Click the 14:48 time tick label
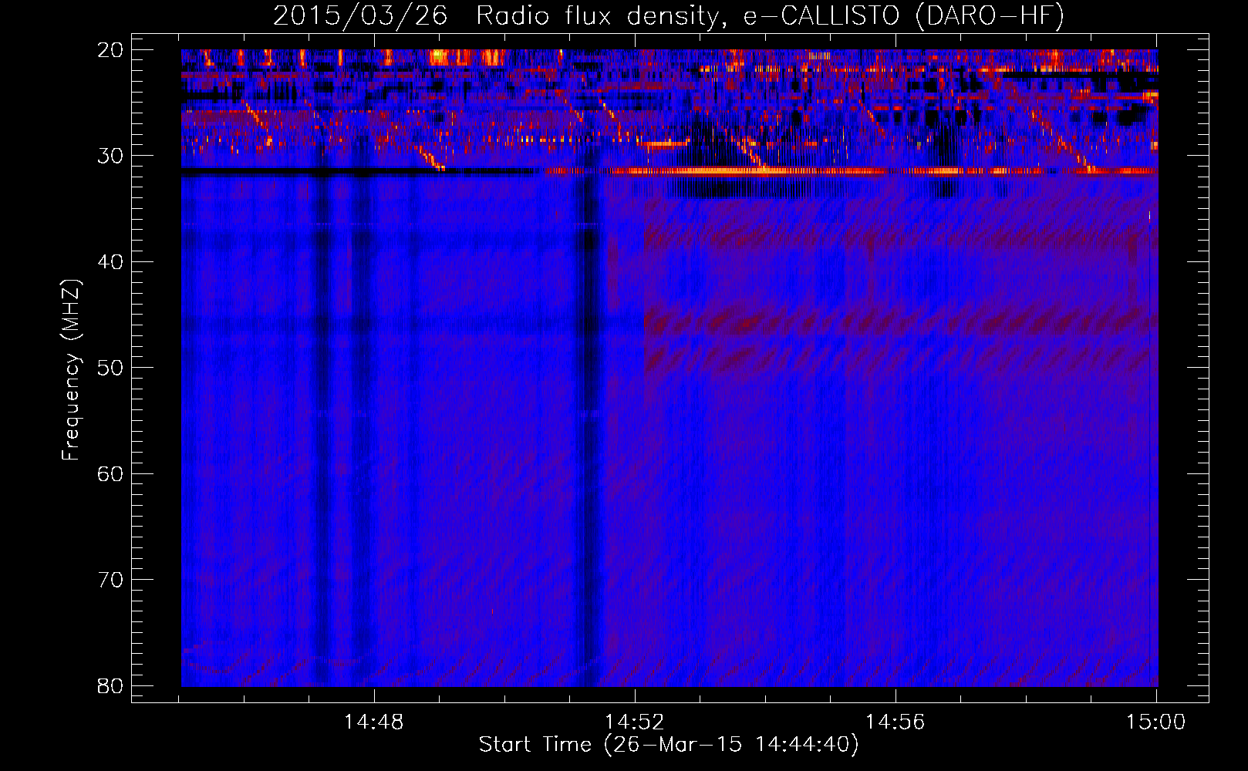Viewport: 1248px width, 771px height. click(x=374, y=722)
